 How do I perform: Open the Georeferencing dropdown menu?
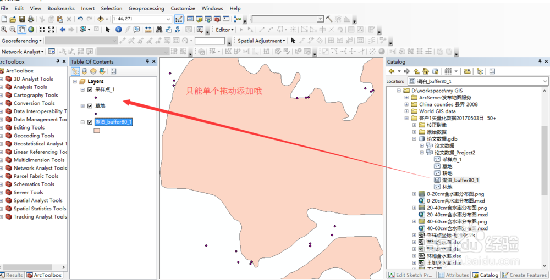point(21,41)
